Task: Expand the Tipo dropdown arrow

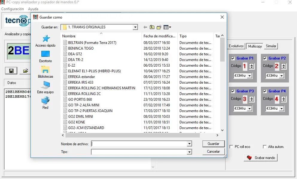Action: click(x=189, y=152)
